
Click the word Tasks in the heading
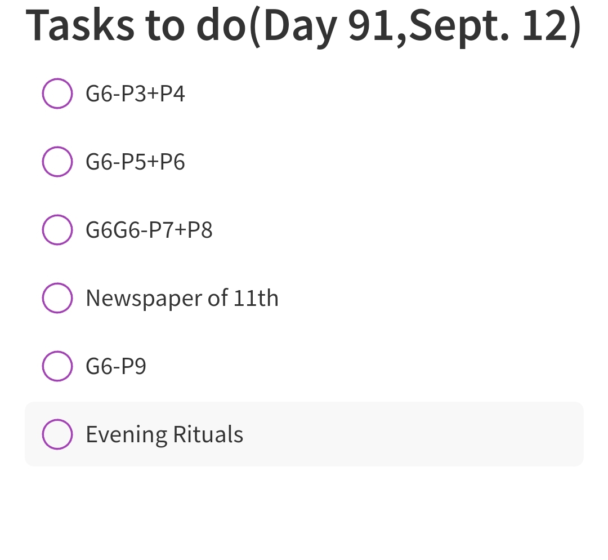80,26
